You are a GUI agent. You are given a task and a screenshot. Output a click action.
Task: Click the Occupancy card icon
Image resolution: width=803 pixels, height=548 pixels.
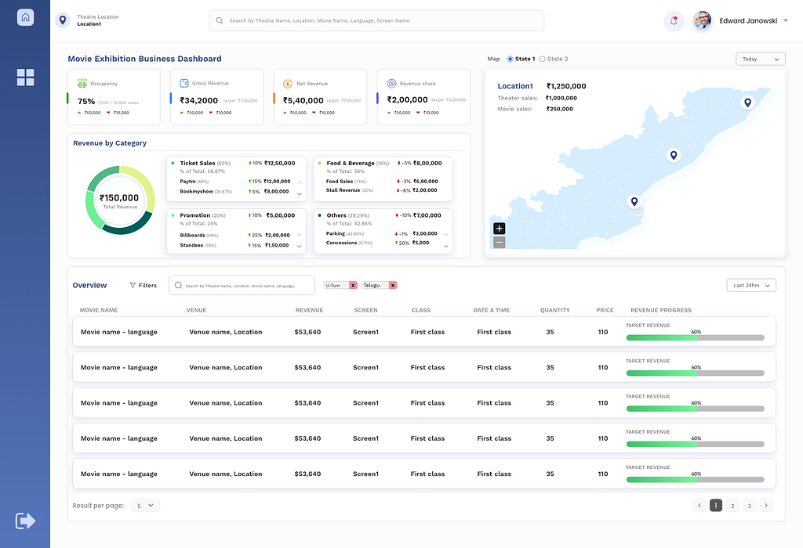tap(82, 83)
